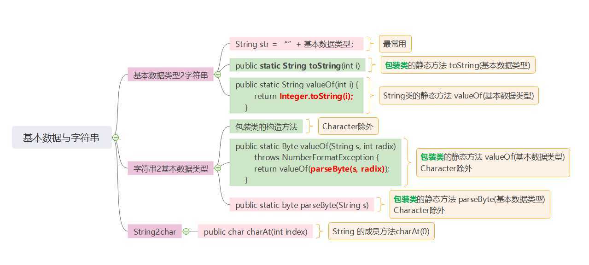Select the Character除外 note next to 构造方法

coord(348,126)
